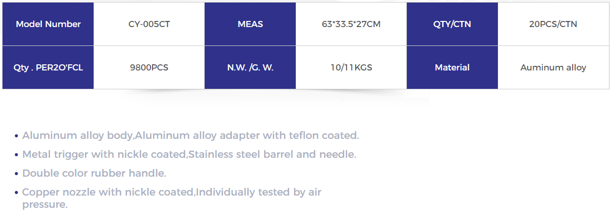Click the Copper nozzle with nickle coated line
610x218 pixels.
coord(171,192)
